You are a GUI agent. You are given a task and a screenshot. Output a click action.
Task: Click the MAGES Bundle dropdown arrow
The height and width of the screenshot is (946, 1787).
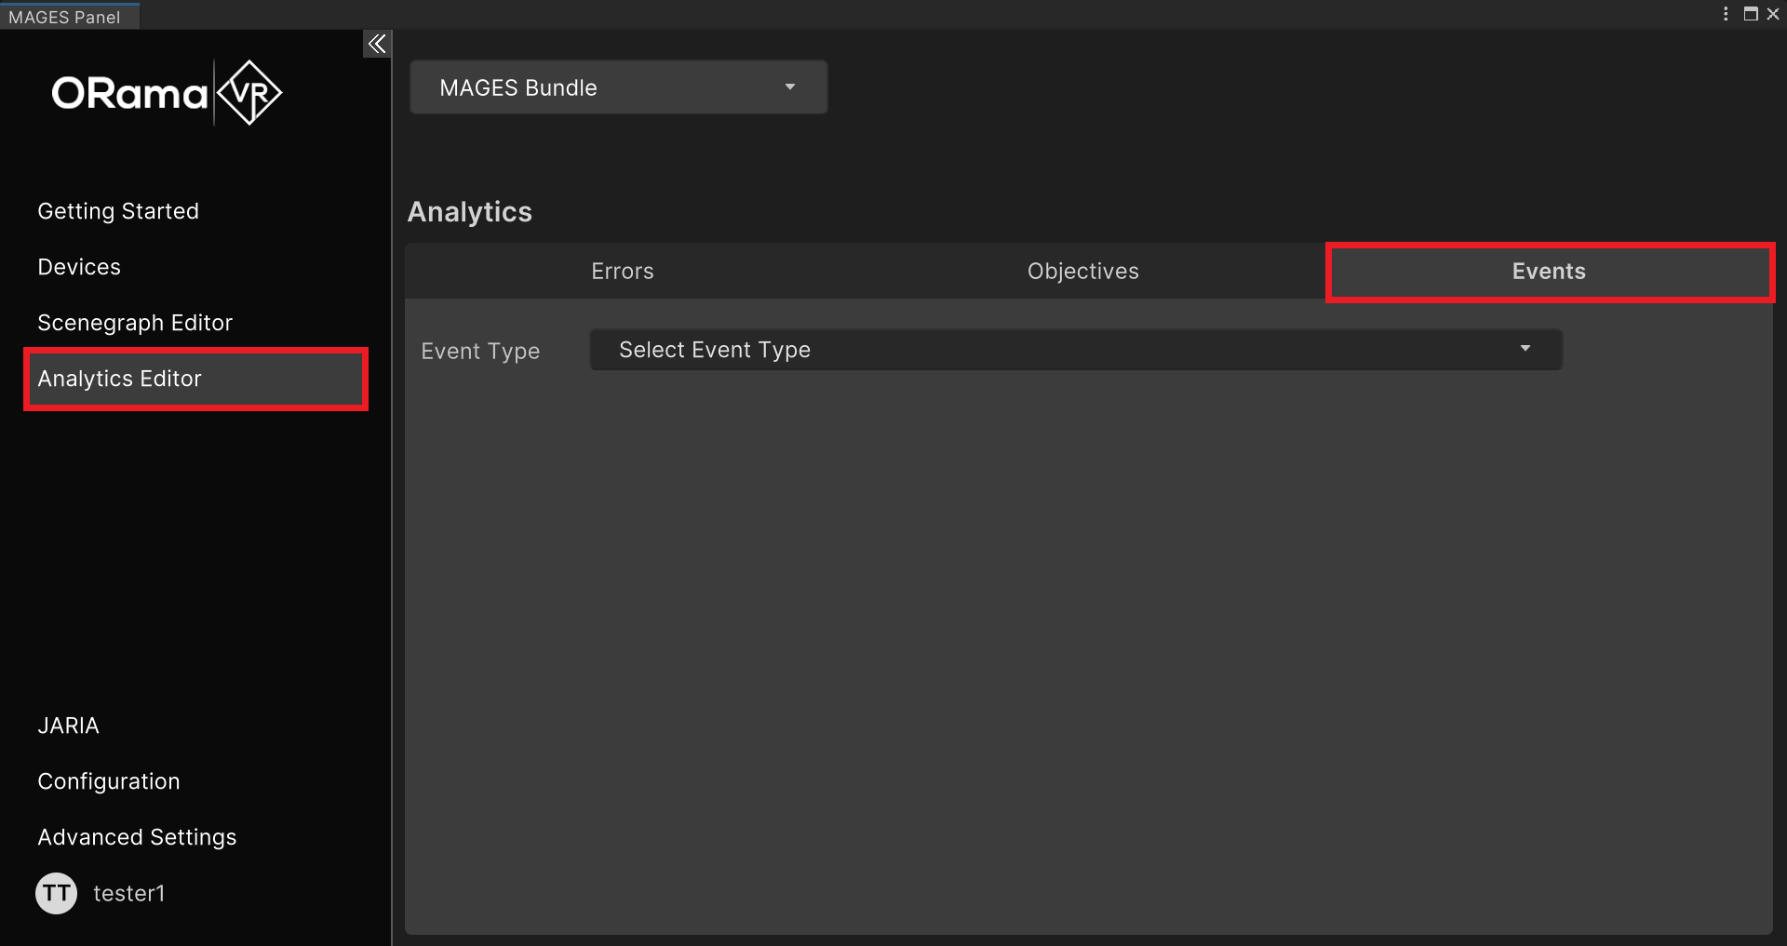tap(790, 87)
